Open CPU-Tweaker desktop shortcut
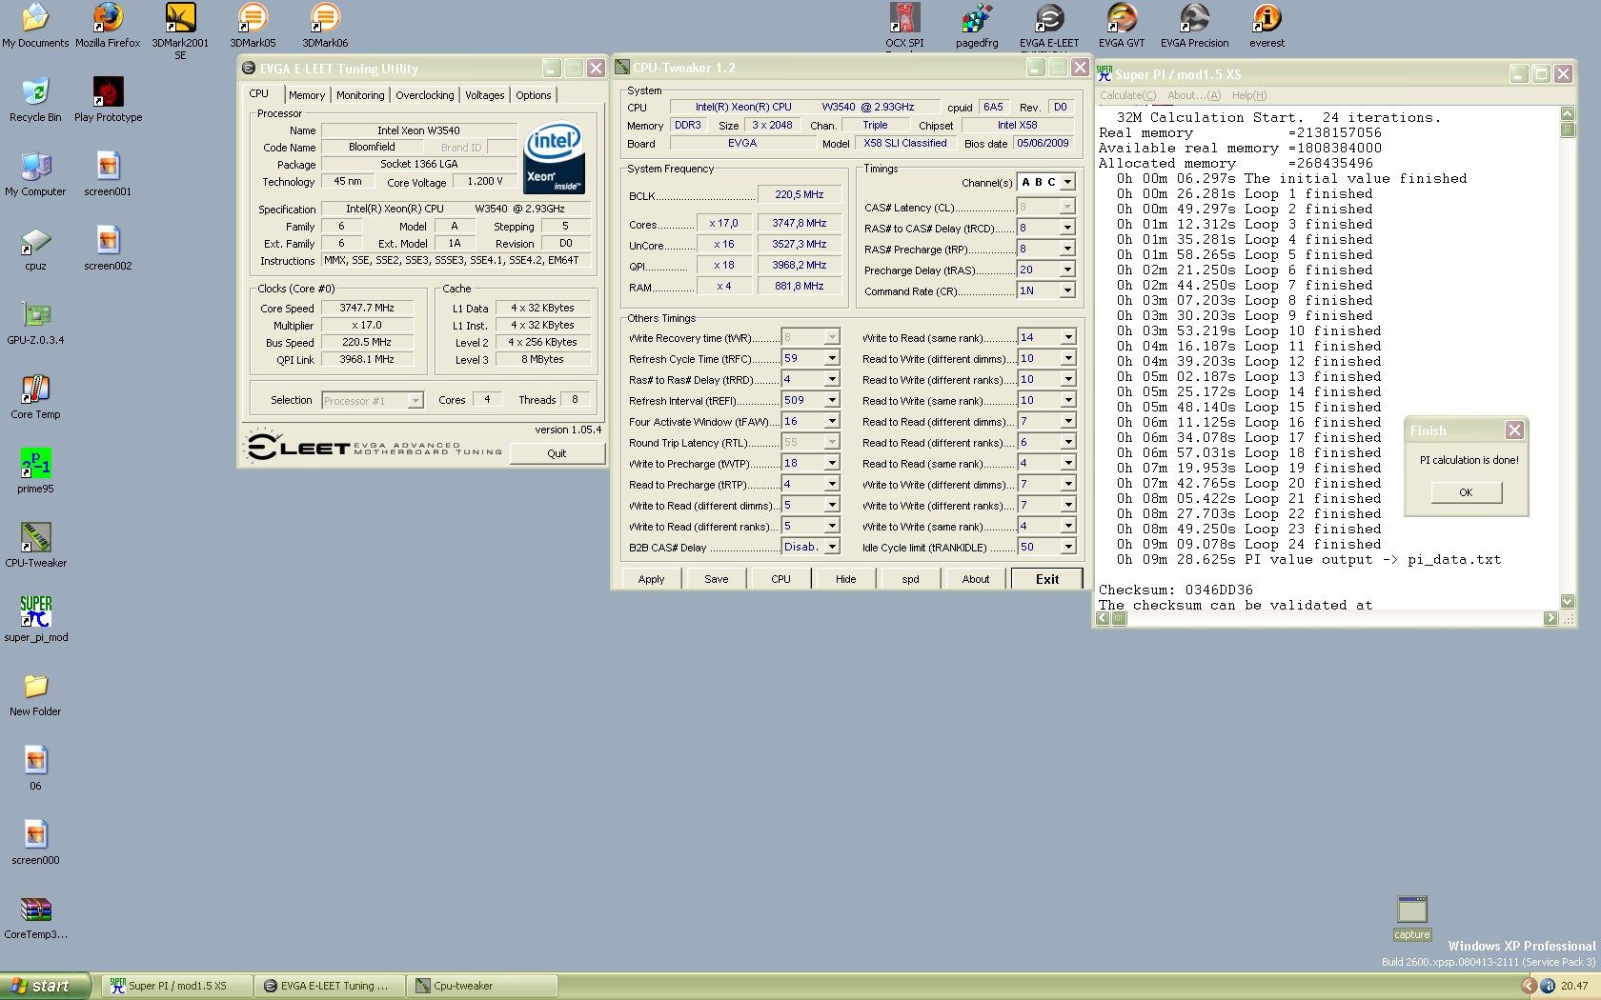1601x1000 pixels. 35,545
